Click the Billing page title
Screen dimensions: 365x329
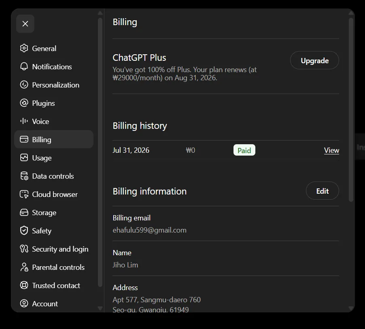[125, 22]
